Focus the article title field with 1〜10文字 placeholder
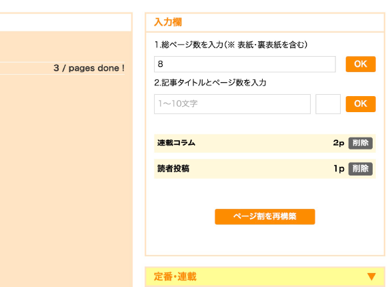The height and width of the screenshot is (287, 392). coord(232,104)
